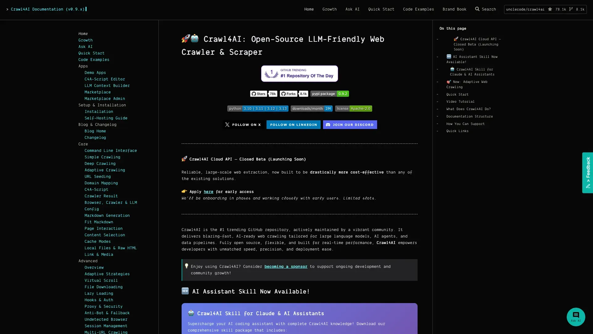Open Virtual Scroll sidebar link
This screenshot has height=334, width=593.
101,280
